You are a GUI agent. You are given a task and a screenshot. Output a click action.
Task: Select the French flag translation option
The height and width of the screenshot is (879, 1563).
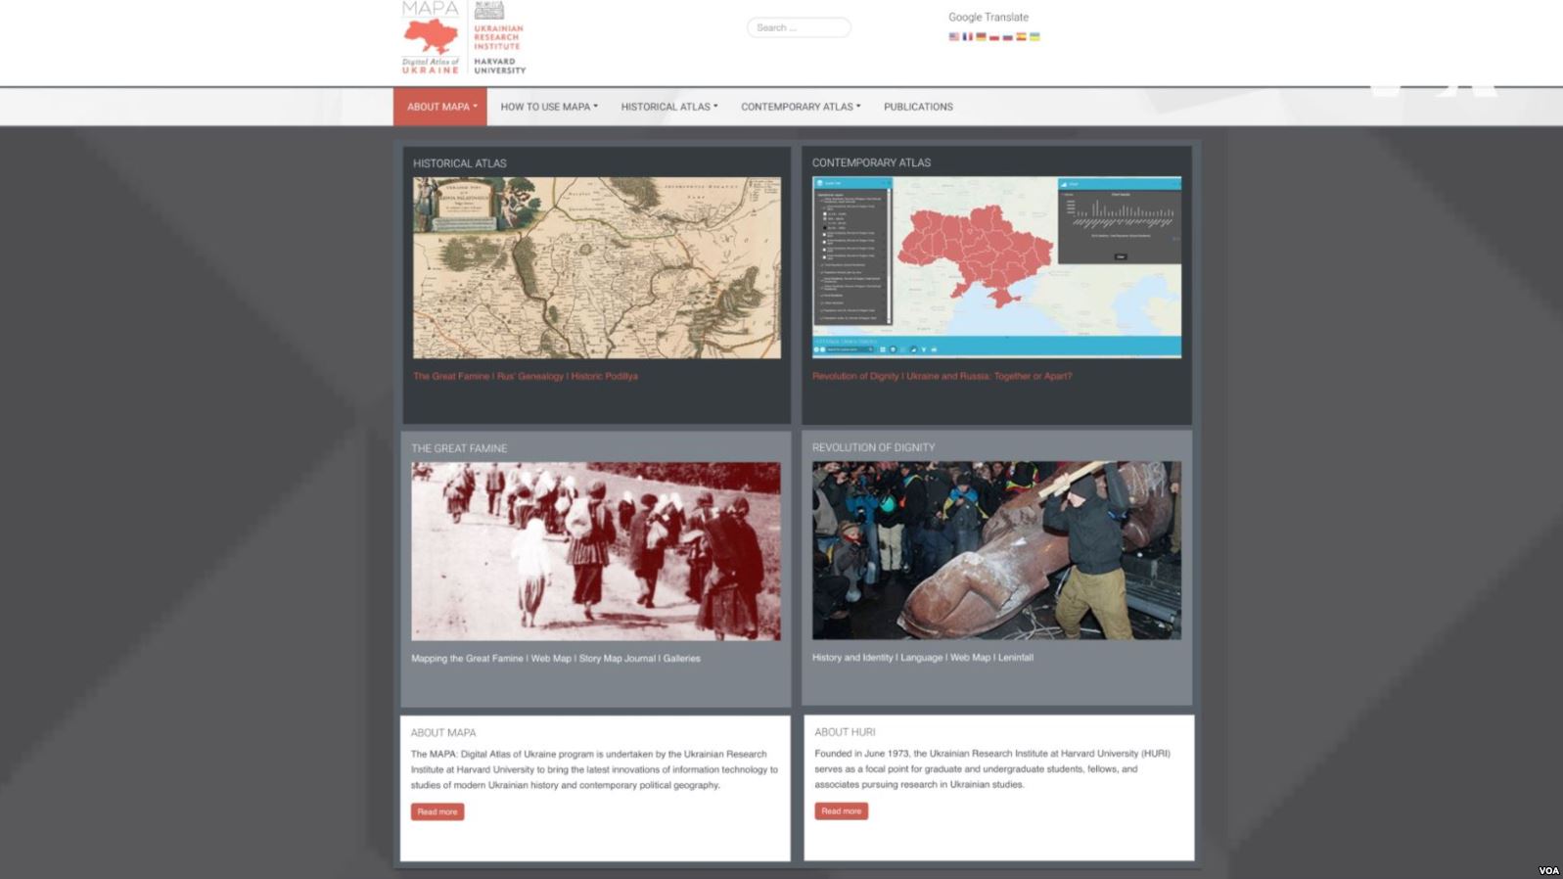(967, 37)
